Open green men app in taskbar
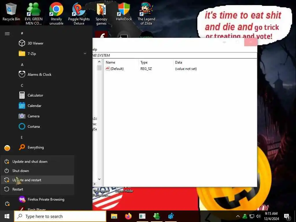Viewport: 296px width, 222px height. click(156, 216)
